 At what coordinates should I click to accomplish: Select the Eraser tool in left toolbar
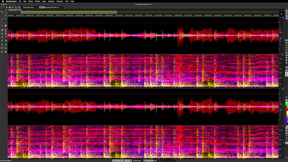2,30
